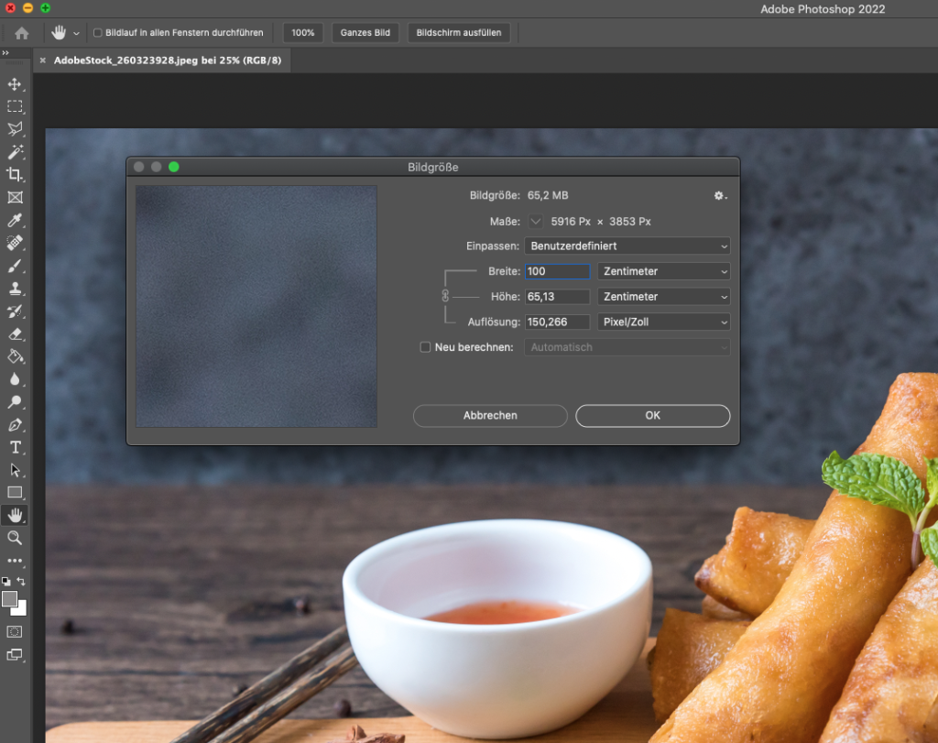Viewport: 938px width, 743px height.
Task: Open the settings gear in the Bildgröße dialog
Action: (720, 195)
